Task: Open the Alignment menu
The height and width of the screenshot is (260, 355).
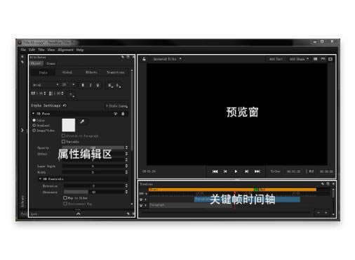Action: click(x=65, y=50)
